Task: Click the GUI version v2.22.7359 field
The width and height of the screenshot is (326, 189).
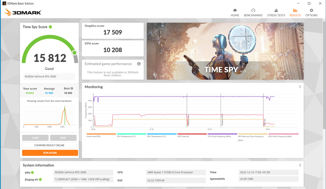Action: click(176, 180)
